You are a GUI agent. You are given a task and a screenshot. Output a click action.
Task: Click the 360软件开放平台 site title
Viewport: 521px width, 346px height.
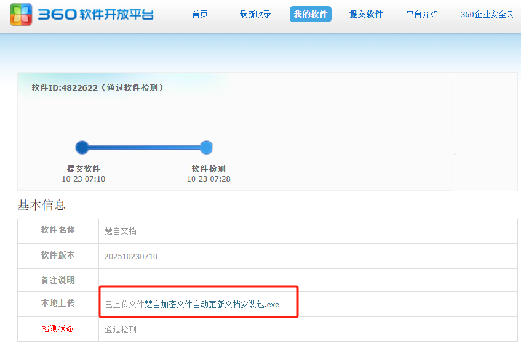tap(96, 15)
